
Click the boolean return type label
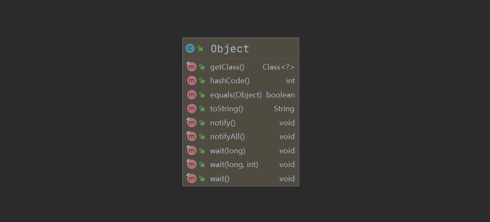click(280, 95)
